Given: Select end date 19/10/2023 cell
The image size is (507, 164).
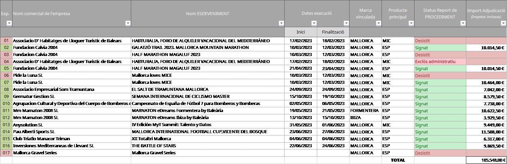Looking at the screenshot, I should pos(333,96).
